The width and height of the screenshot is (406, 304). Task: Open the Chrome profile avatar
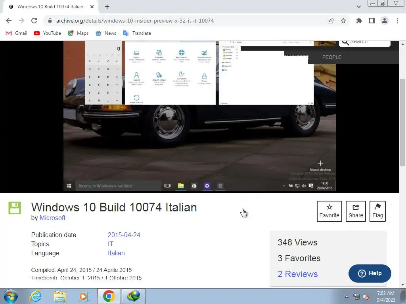point(385,21)
